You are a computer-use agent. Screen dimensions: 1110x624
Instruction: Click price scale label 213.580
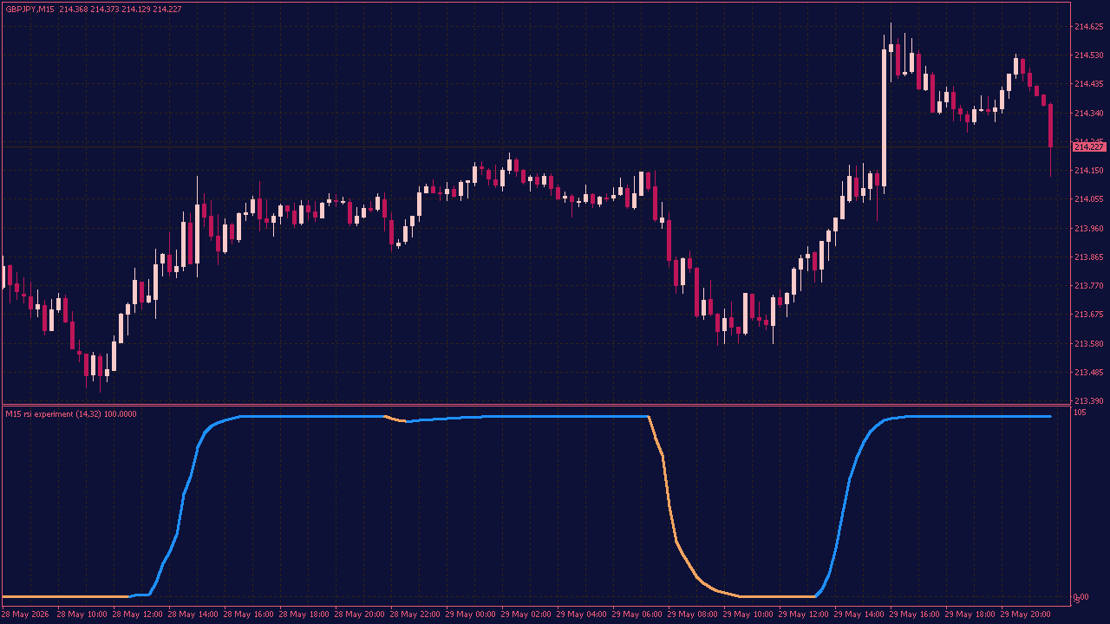[1088, 344]
